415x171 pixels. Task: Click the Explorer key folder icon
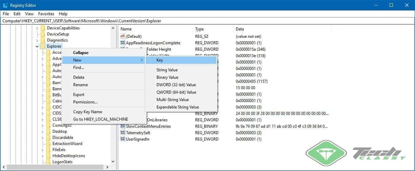[43, 46]
